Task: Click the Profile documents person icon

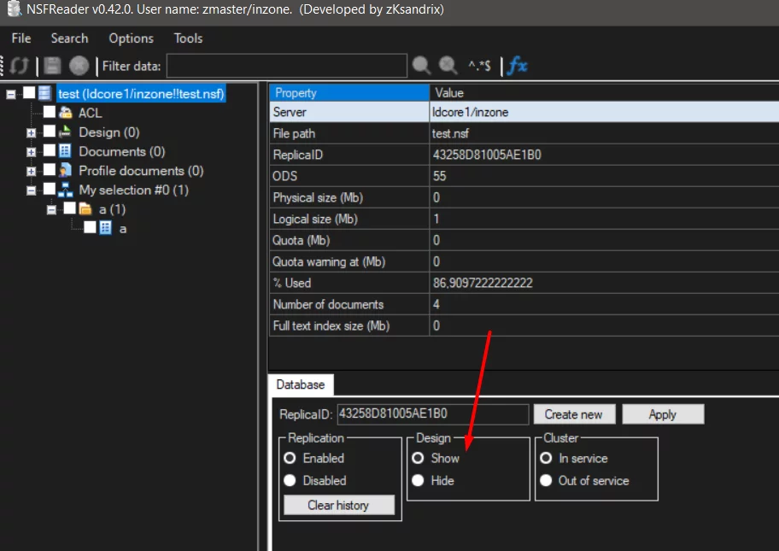Action: coord(65,171)
